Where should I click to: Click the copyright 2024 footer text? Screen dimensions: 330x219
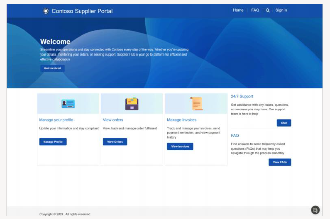click(65, 214)
